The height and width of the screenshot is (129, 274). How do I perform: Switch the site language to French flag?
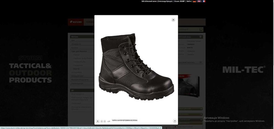pyautogui.click(x=204, y=1)
